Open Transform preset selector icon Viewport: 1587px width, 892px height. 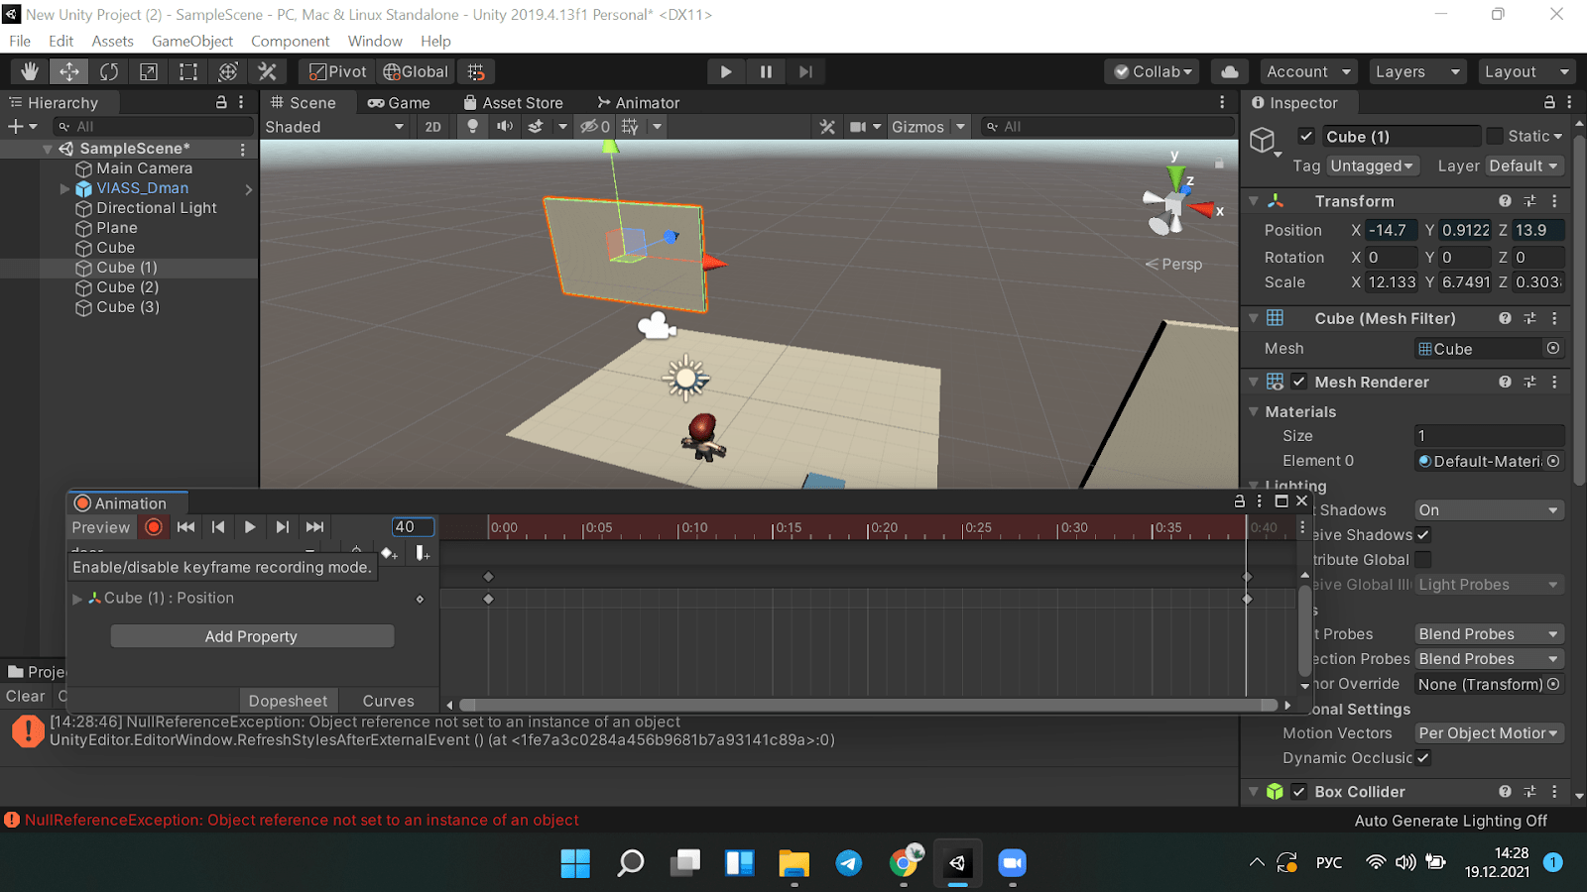click(x=1529, y=201)
